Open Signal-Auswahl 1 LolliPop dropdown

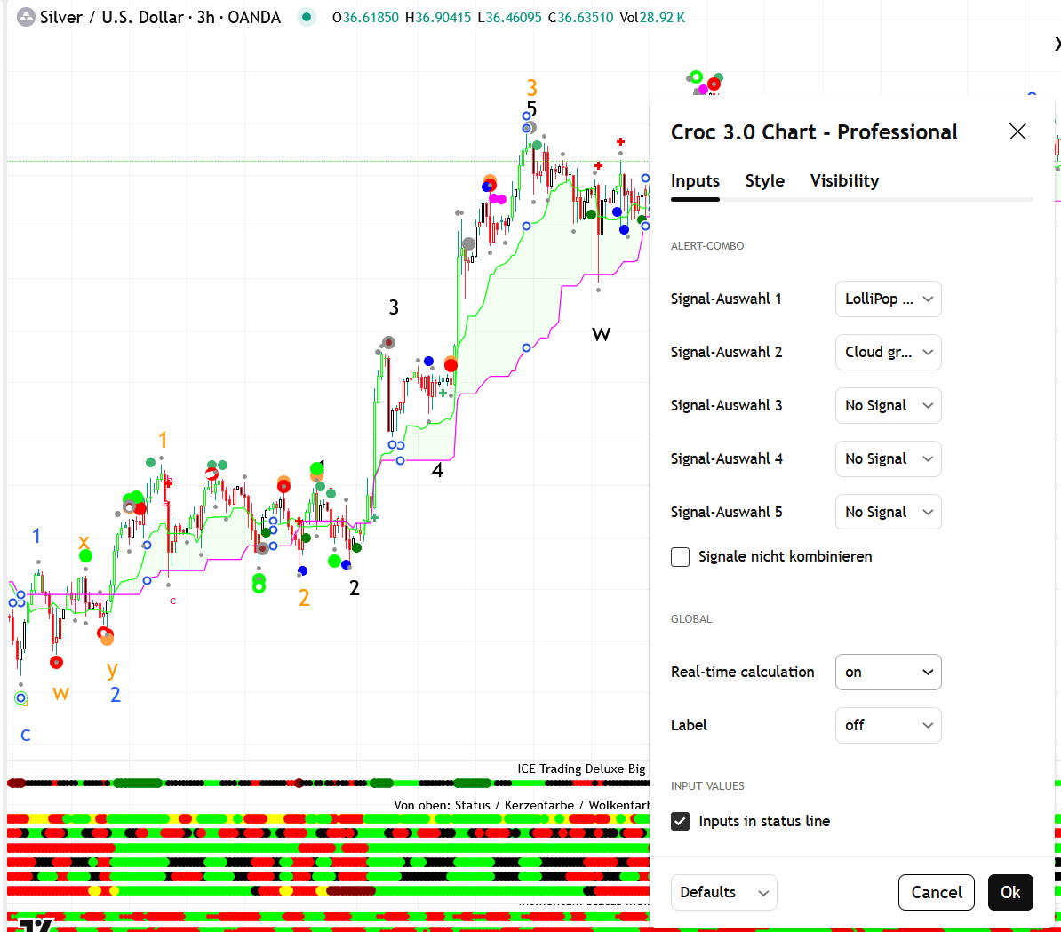[888, 299]
